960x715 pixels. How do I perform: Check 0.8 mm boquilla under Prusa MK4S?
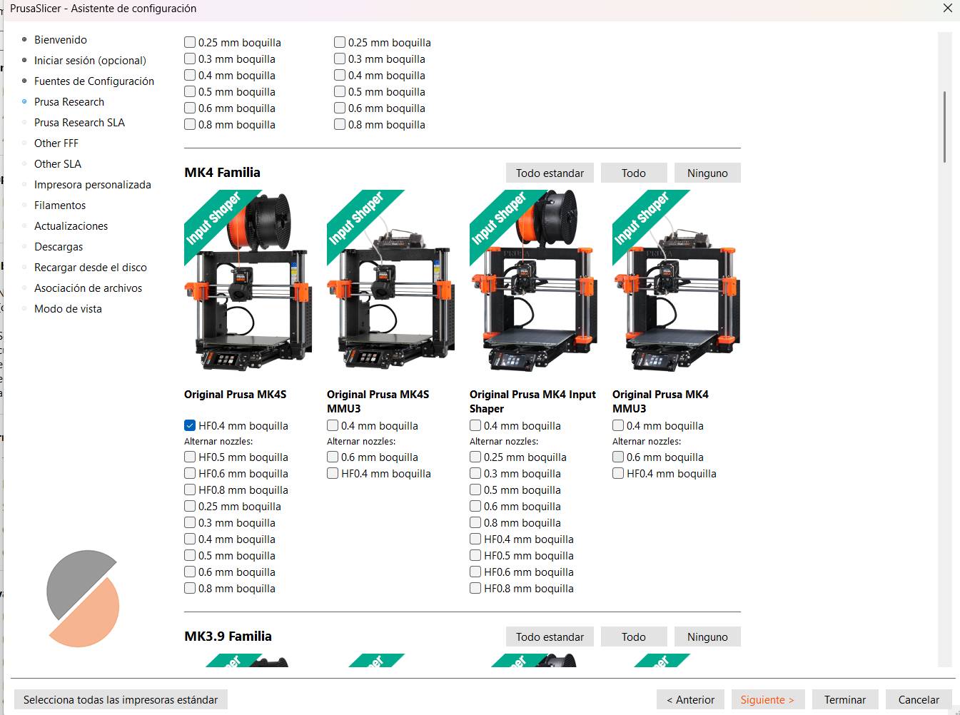(190, 589)
